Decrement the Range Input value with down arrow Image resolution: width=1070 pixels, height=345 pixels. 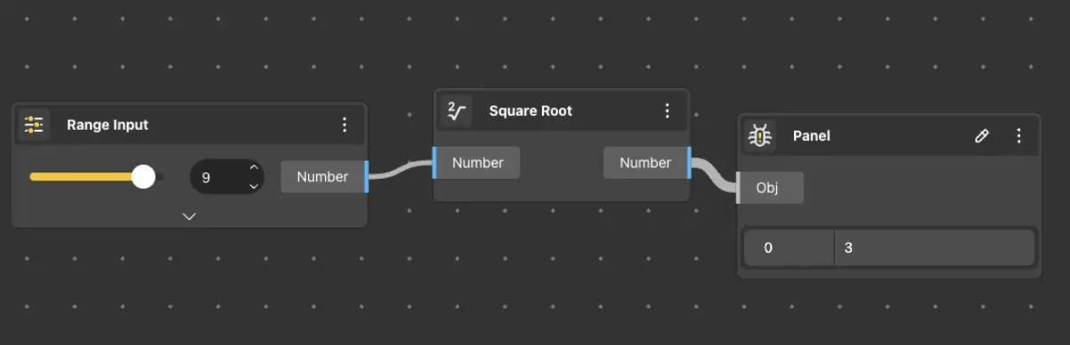coord(254,186)
